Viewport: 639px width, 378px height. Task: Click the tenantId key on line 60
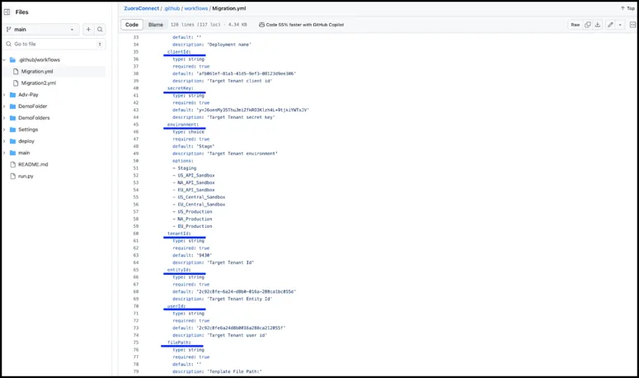click(x=179, y=234)
